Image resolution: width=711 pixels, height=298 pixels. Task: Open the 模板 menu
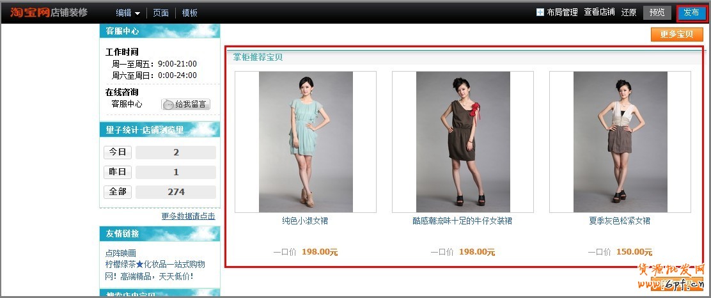click(190, 13)
